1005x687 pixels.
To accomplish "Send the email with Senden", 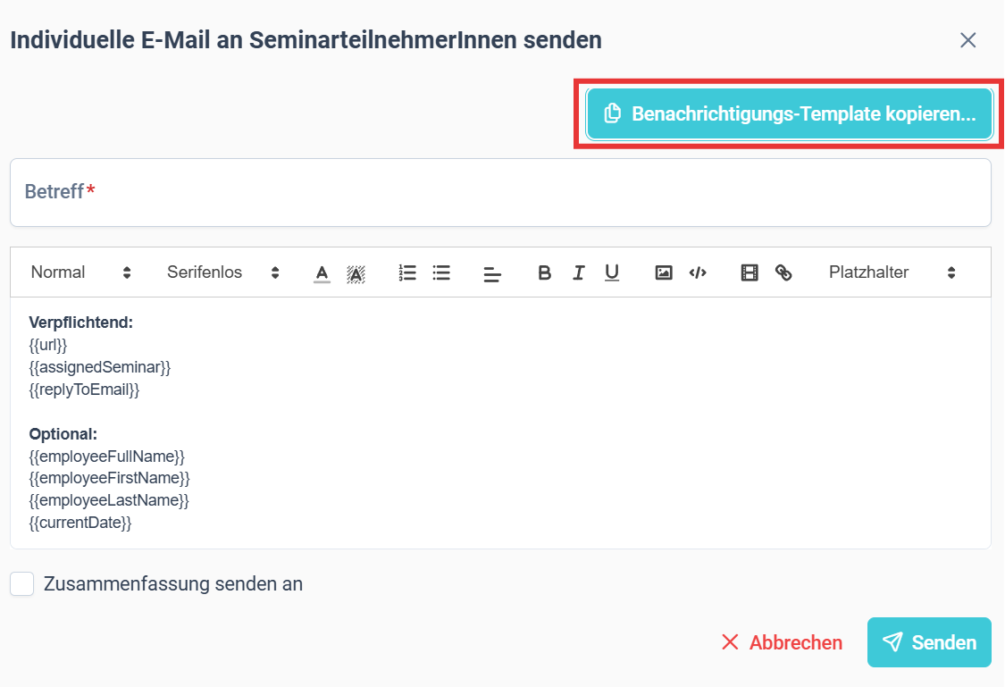I will pyautogui.click(x=929, y=642).
